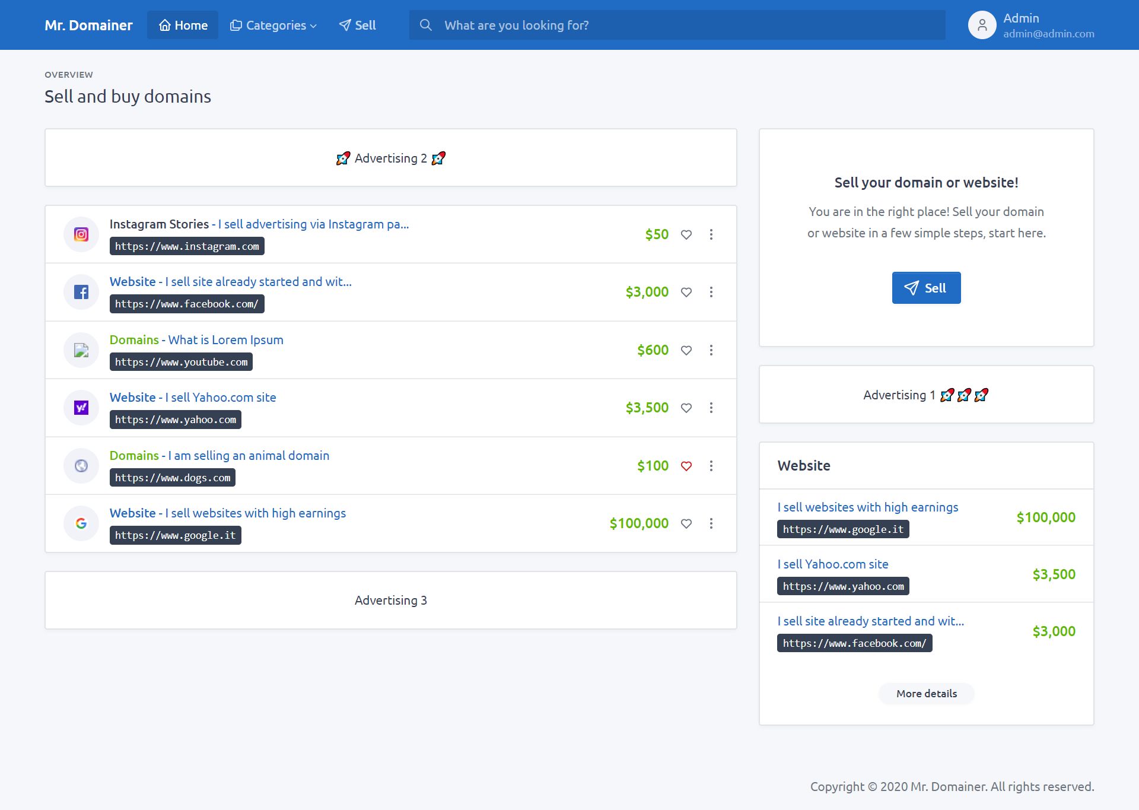Toggle heart on the $100,000 google.it listing
The image size is (1139, 810).
coord(686,524)
